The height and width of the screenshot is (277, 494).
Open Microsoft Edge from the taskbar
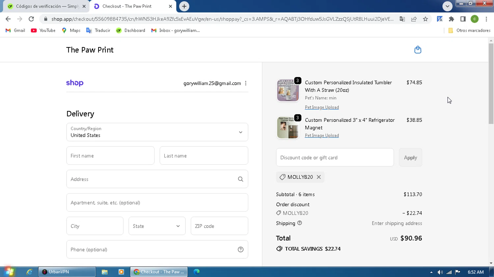197,272
